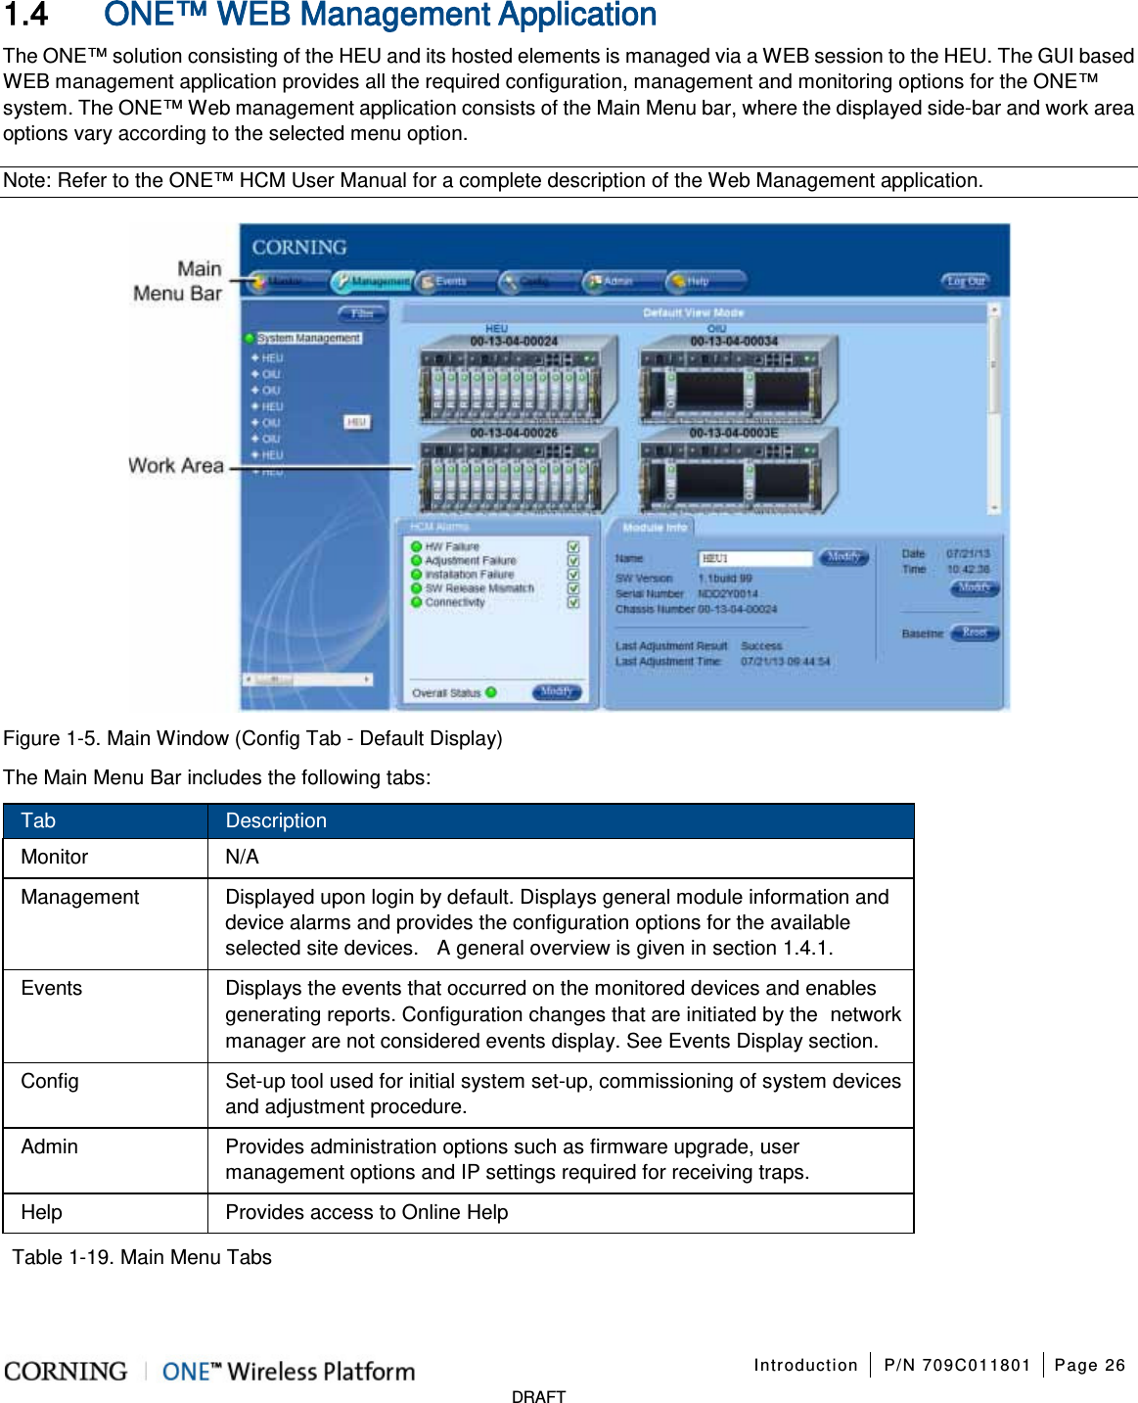
Task: Click the HW Failure green status indicator
Action: pyautogui.click(x=417, y=547)
